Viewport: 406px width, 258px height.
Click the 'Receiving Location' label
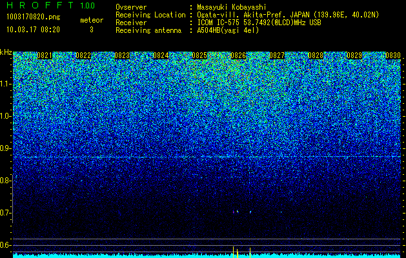[x=150, y=15]
